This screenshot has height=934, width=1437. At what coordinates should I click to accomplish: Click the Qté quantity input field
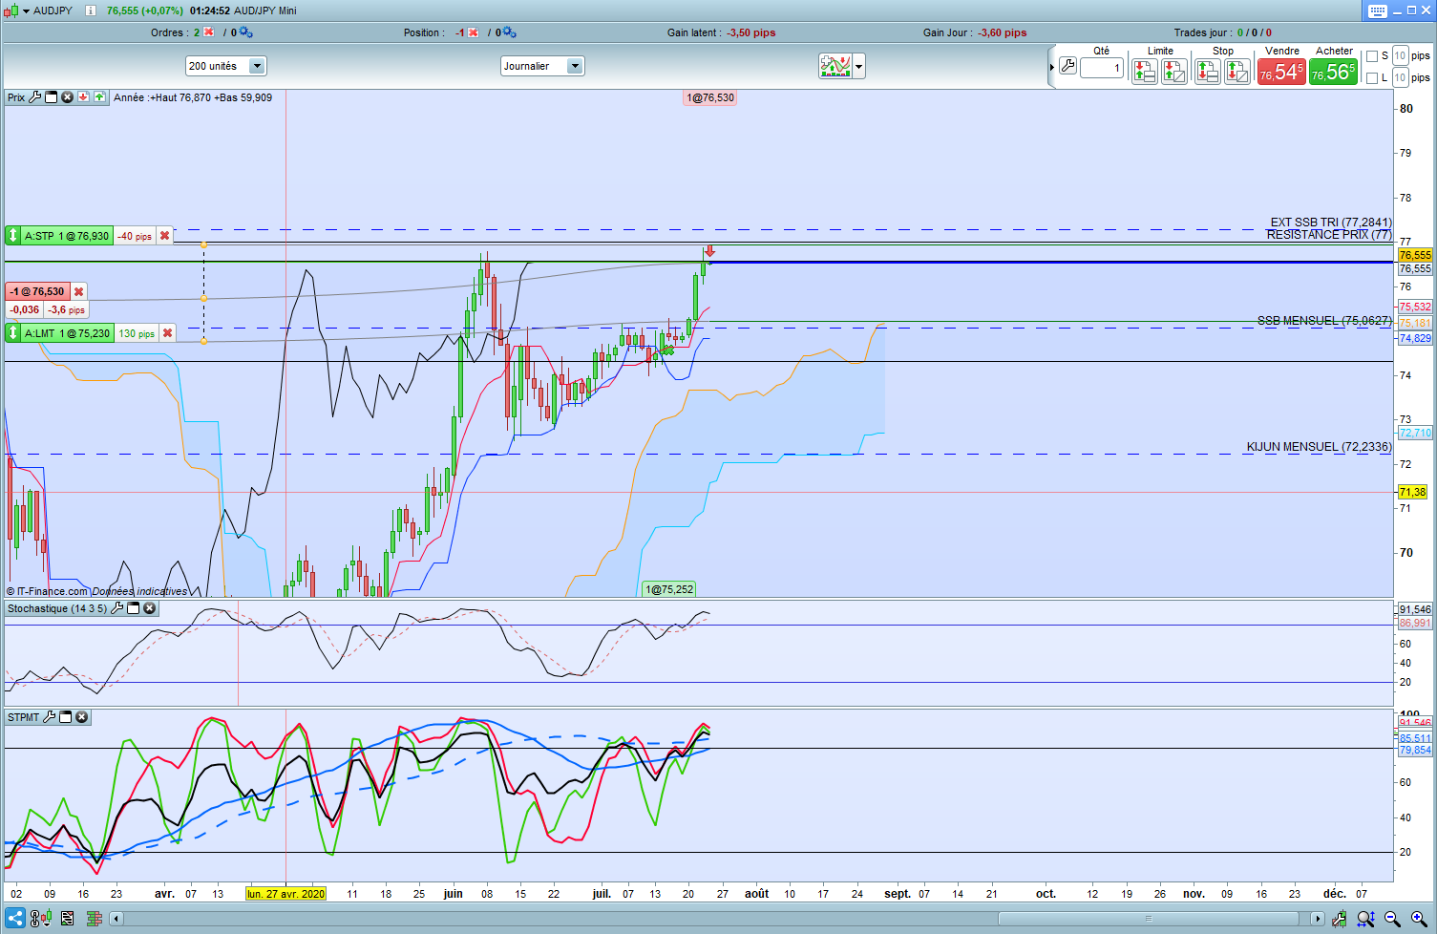coord(1102,68)
